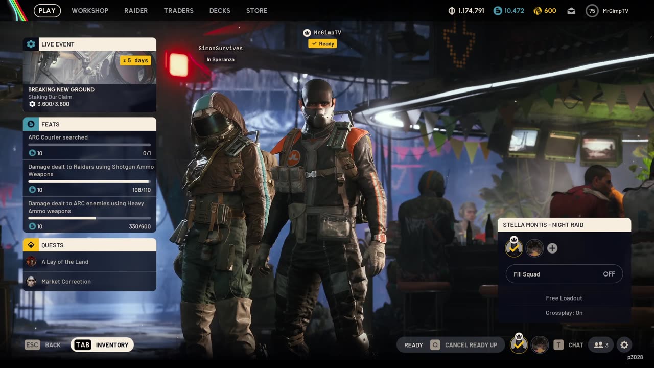
Task: Click the READY label in bottom bar
Action: [413, 345]
